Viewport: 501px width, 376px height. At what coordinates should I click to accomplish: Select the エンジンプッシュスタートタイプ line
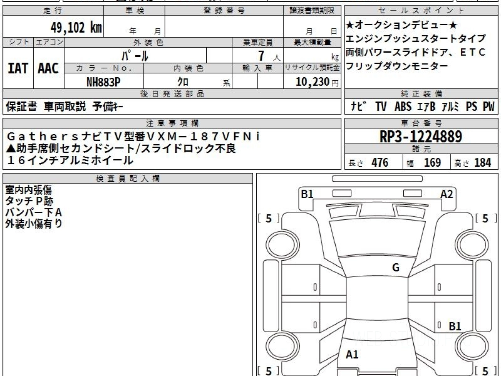[416, 39]
